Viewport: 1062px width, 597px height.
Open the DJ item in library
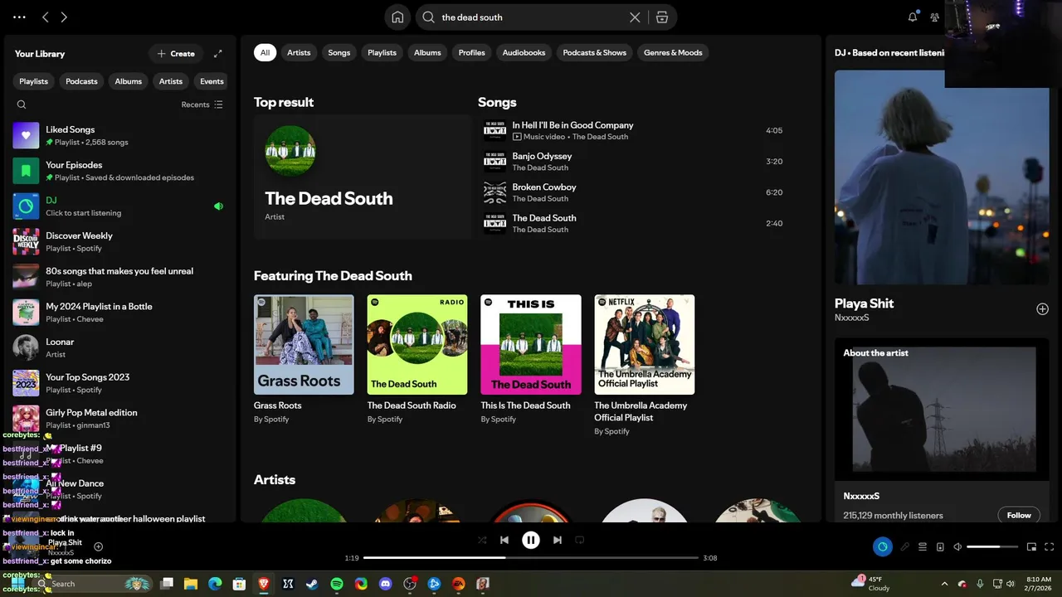click(x=120, y=206)
